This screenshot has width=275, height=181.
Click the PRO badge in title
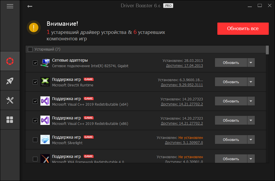(x=168, y=6)
